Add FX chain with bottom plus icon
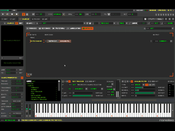 31,75
